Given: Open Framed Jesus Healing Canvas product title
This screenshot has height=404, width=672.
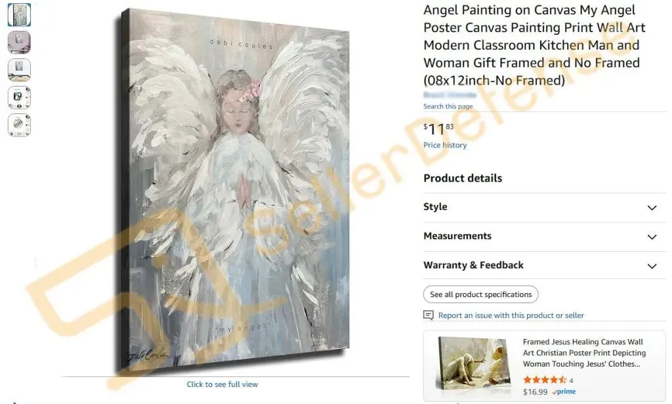Looking at the screenshot, I should [x=584, y=353].
